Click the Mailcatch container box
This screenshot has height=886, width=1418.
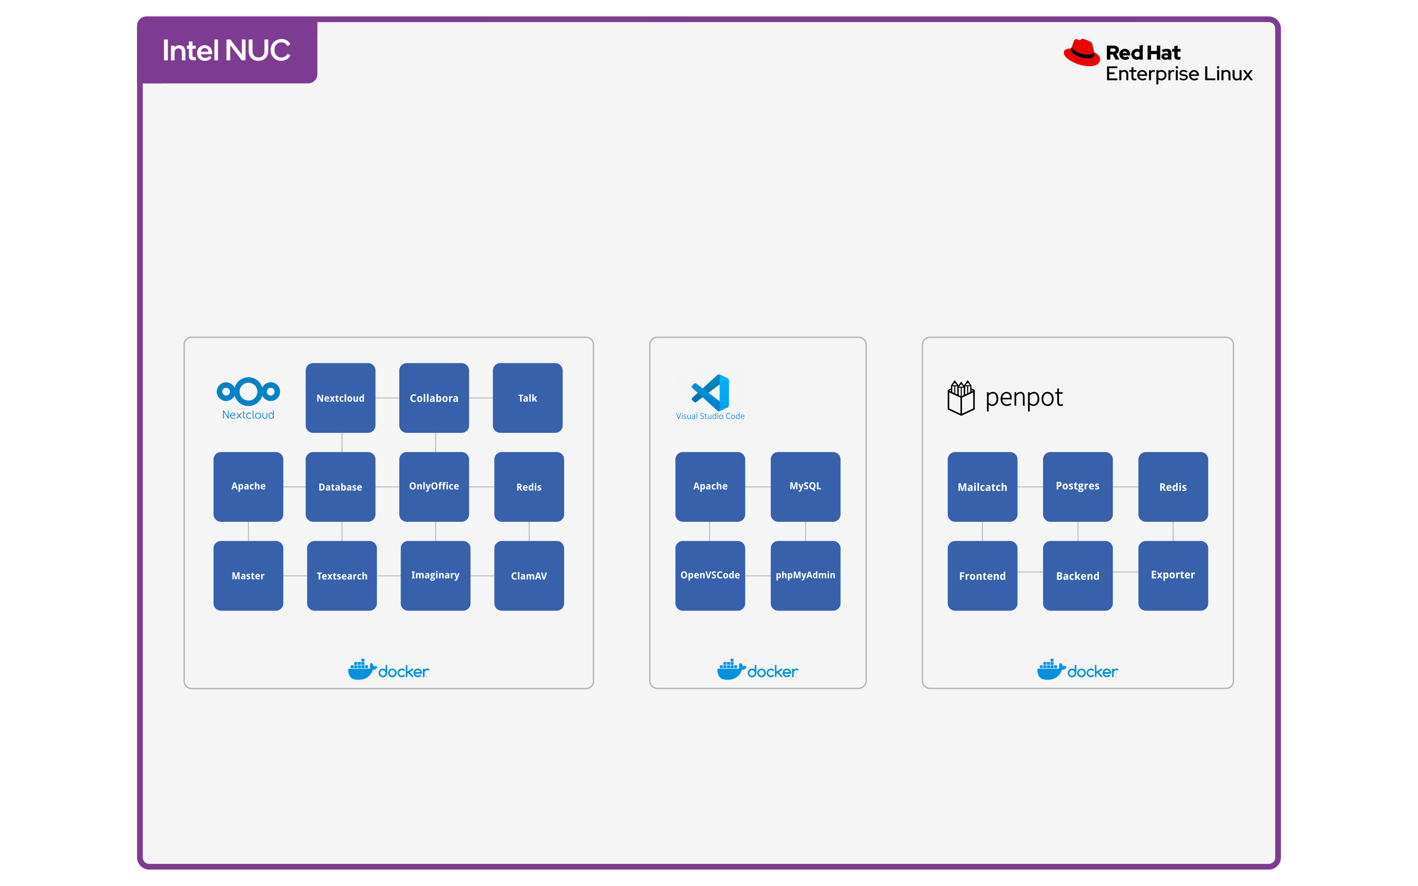click(982, 486)
